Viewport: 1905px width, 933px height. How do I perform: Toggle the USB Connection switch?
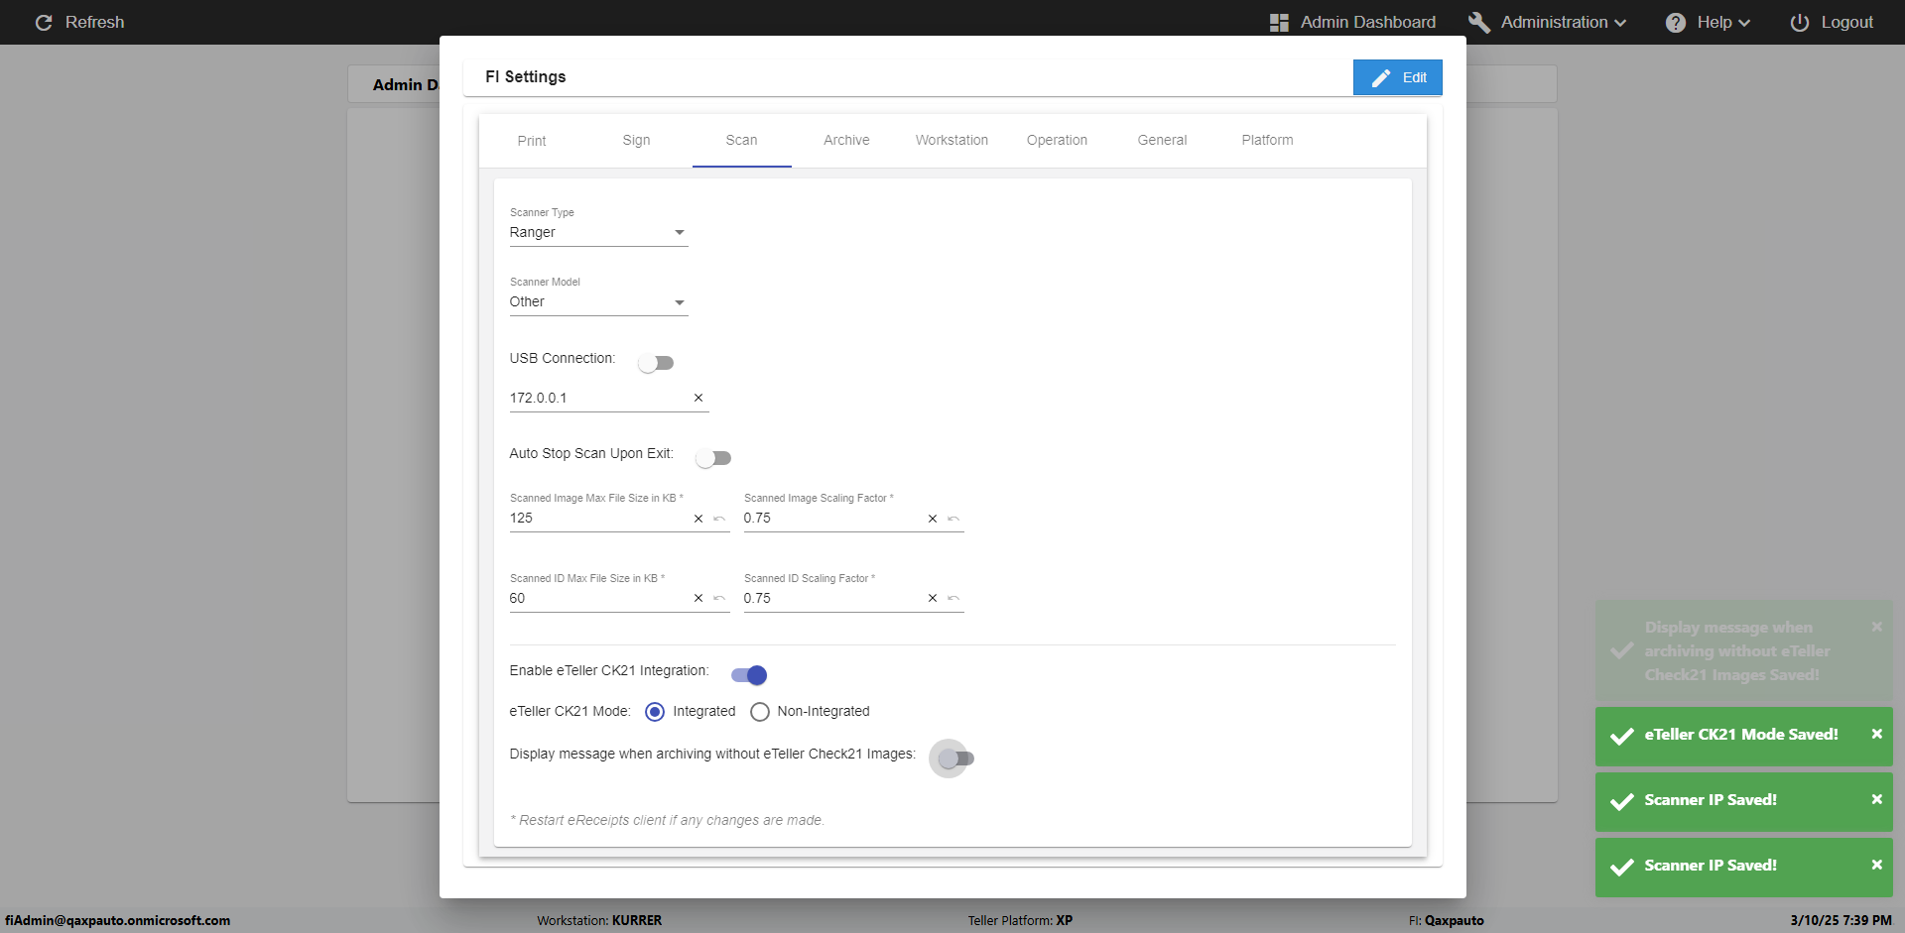click(x=656, y=363)
